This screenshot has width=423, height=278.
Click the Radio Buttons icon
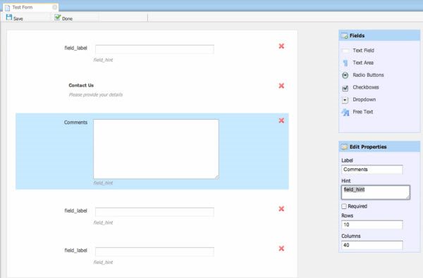click(x=345, y=75)
